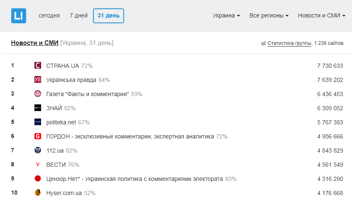Click the Hyser.com.ua favicon
This screenshot has height=200, width=352.
(x=38, y=193)
